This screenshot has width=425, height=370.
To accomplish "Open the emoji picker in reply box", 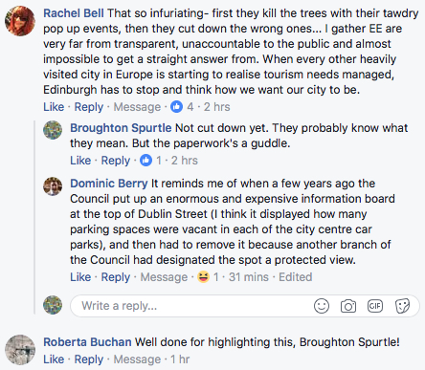I will [x=322, y=306].
